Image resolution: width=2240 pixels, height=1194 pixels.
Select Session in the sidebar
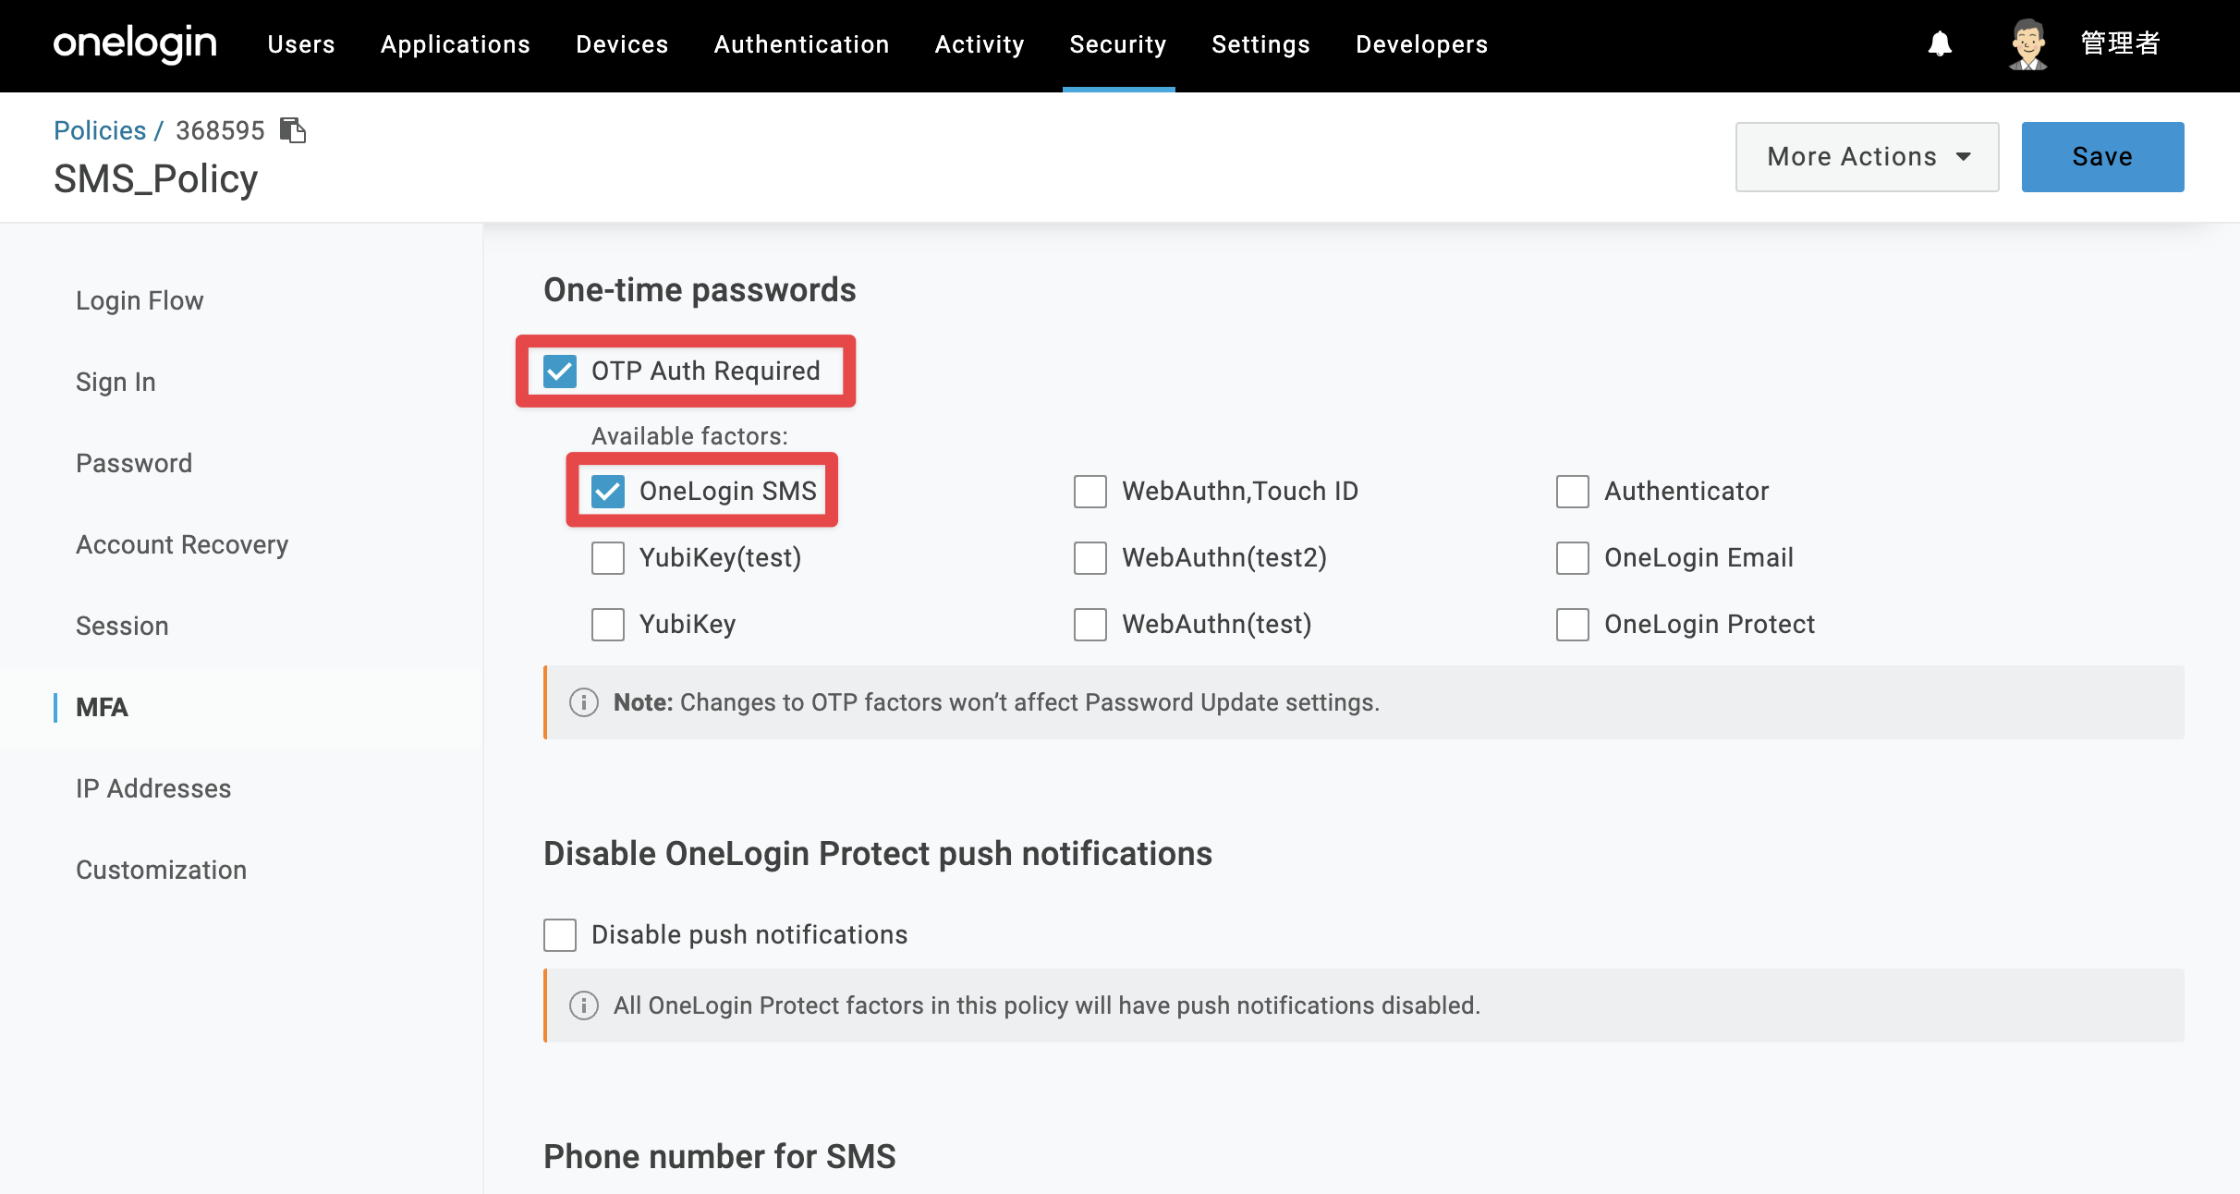point(122,626)
